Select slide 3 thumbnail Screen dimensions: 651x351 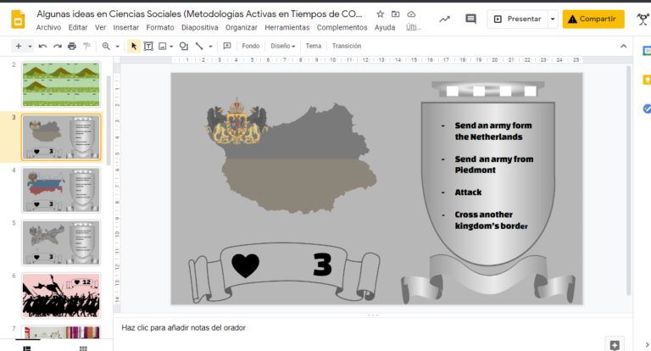61,137
